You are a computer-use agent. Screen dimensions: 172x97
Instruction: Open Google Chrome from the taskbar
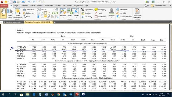point(59,95)
